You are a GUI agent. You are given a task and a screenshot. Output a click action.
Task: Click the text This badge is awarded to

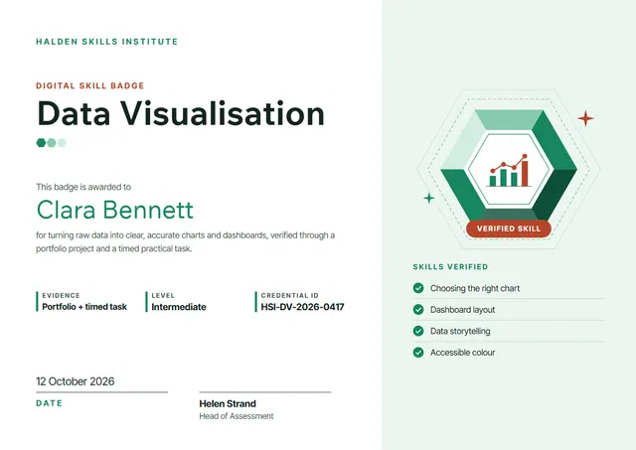[83, 187]
